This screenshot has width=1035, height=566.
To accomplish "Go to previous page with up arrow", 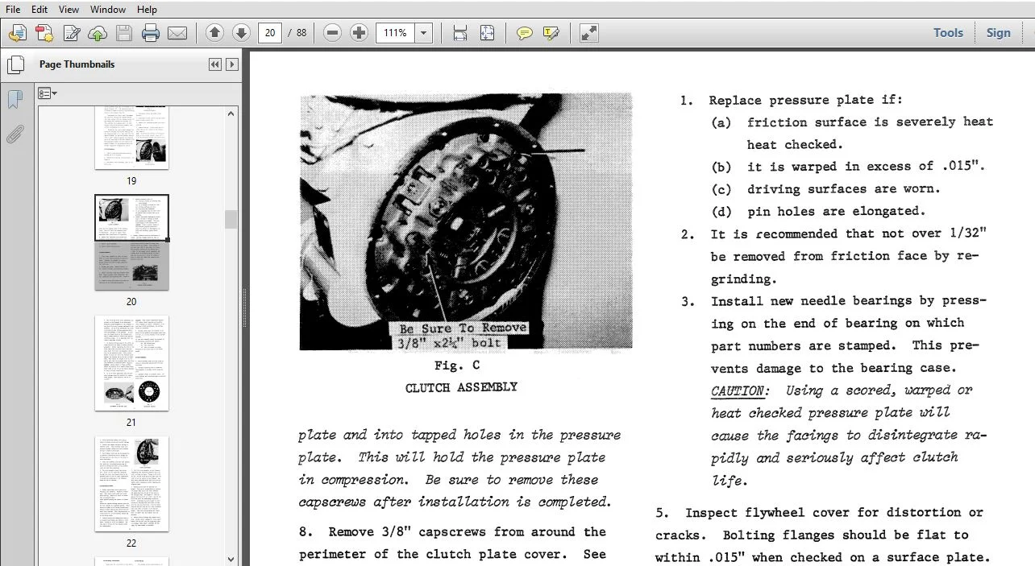I will pos(214,33).
